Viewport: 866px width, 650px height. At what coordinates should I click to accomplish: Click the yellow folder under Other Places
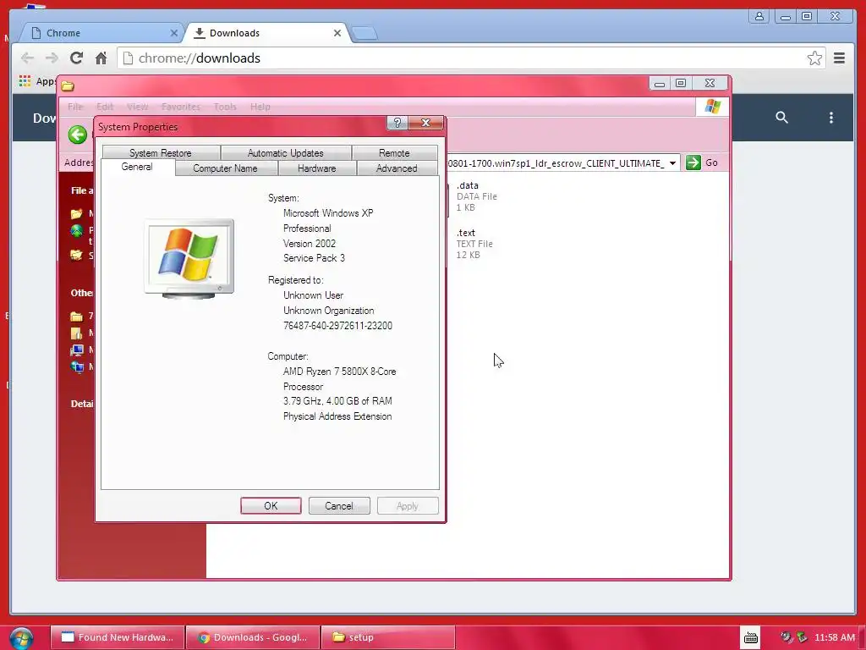pos(77,317)
